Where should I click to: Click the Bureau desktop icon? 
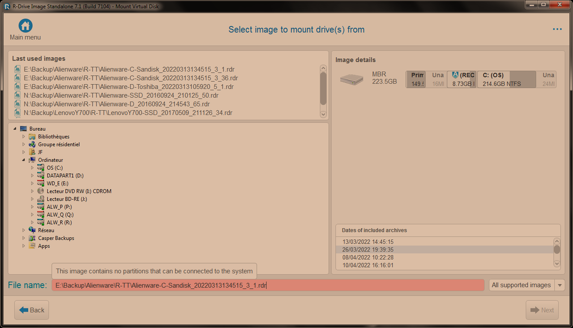coord(23,129)
